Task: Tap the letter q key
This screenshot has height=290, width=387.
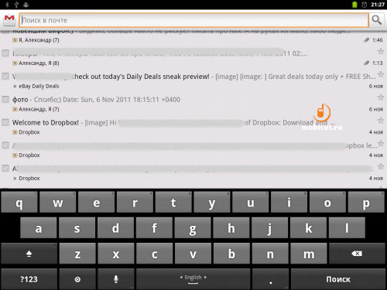Action: 19,203
